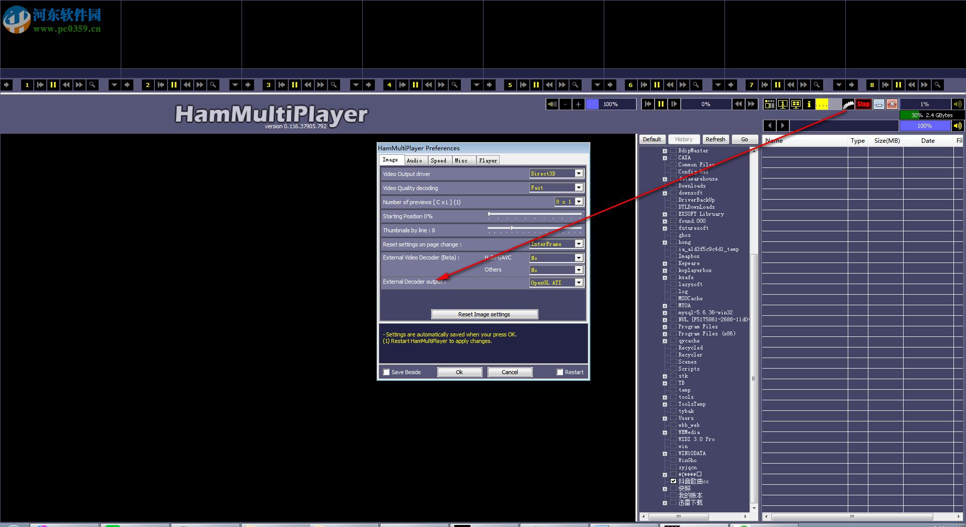
Task: Expand the Users folder
Action: tap(665, 418)
